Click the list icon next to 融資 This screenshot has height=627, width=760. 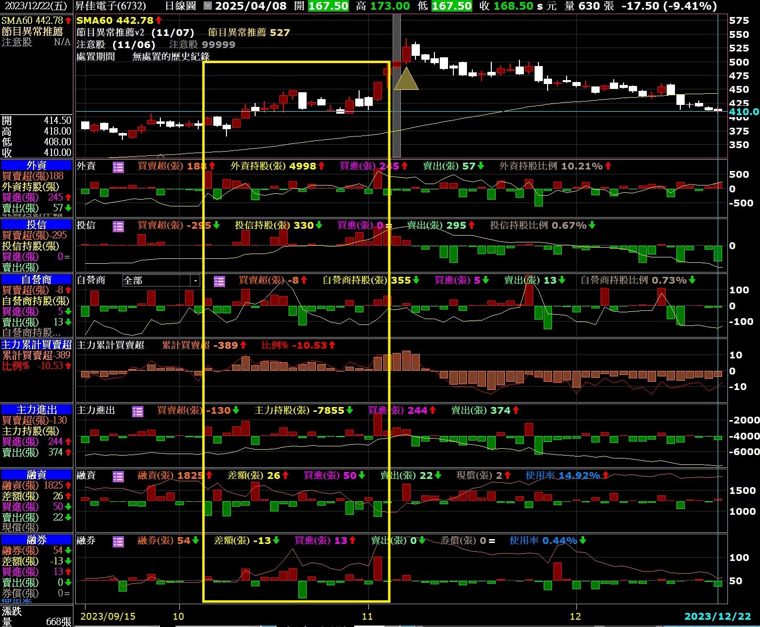coord(118,476)
